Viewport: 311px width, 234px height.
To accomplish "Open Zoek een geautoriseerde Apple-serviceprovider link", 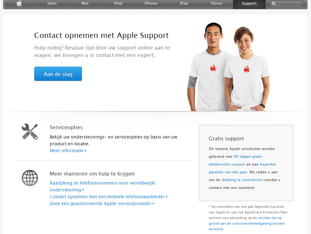I will 102,204.
